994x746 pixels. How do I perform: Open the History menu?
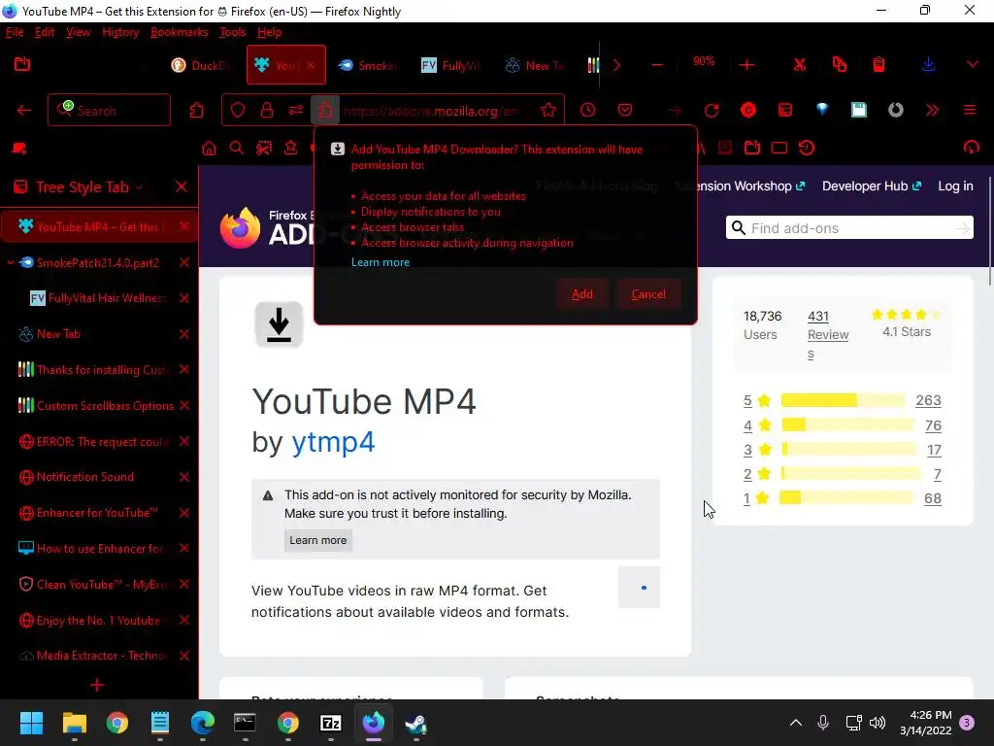point(120,32)
